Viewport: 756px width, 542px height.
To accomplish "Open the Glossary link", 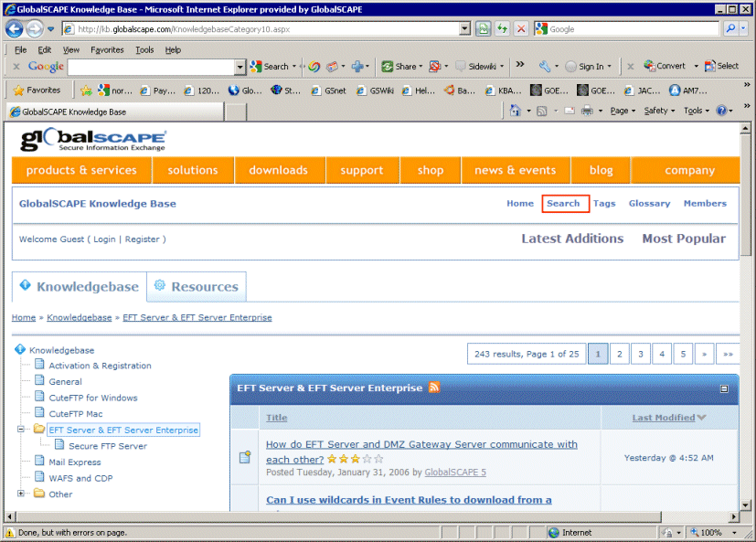I will point(649,204).
